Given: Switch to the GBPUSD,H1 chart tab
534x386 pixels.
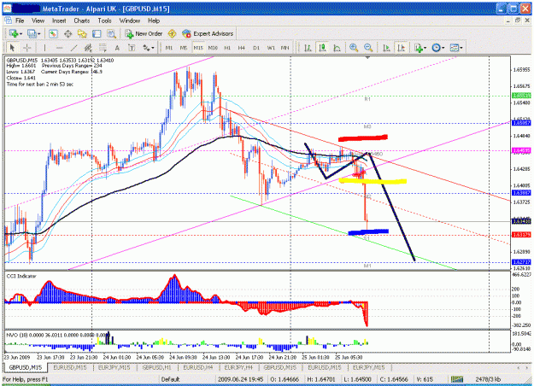Looking at the screenshot, I should pyautogui.click(x=156, y=367).
